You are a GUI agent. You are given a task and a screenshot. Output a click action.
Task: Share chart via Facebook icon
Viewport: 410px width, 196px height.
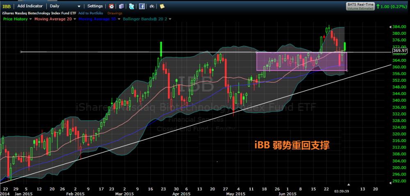coord(141,6)
